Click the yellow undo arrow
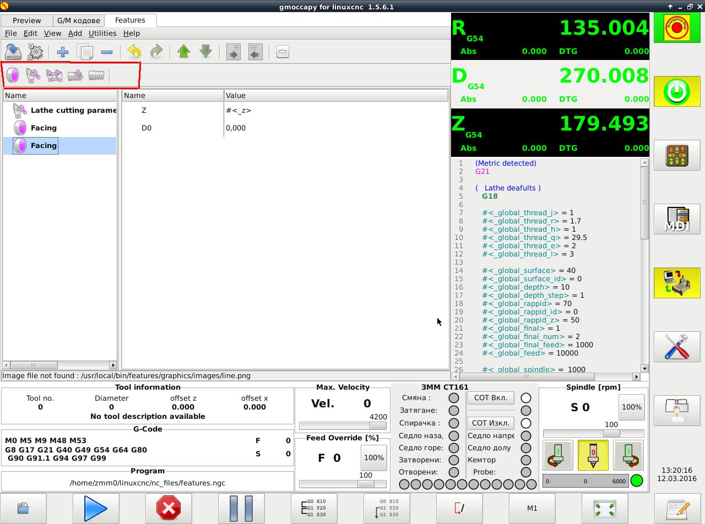The height and width of the screenshot is (524, 705). point(134,52)
